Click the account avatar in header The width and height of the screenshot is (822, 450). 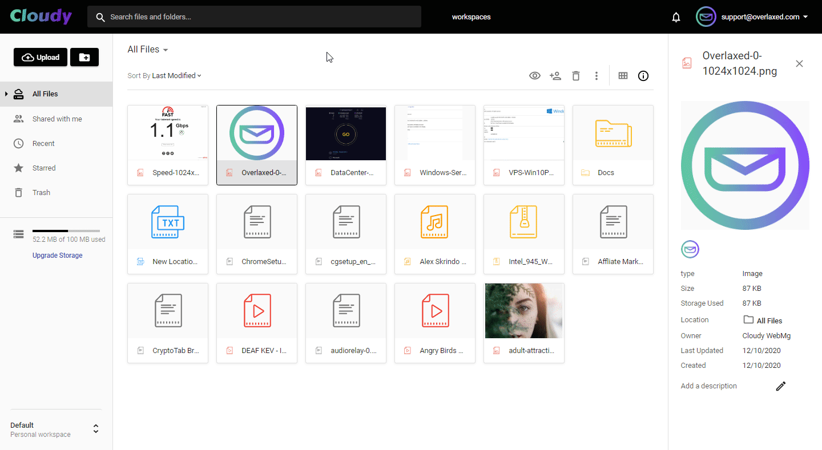(x=706, y=17)
